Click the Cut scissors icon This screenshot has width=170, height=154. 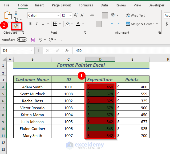click(x=16, y=13)
